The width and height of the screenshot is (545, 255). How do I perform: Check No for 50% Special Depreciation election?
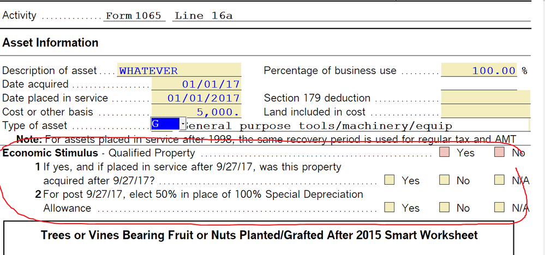click(x=445, y=208)
